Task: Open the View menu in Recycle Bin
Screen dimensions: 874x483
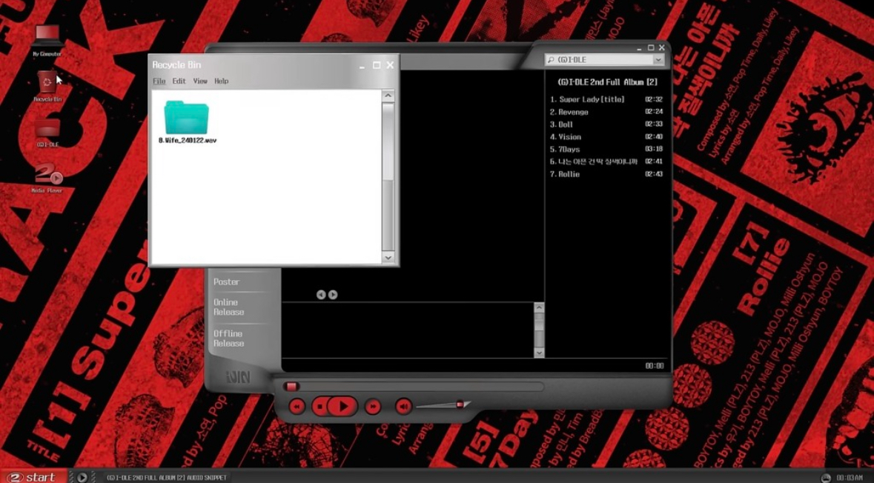Action: pyautogui.click(x=200, y=81)
